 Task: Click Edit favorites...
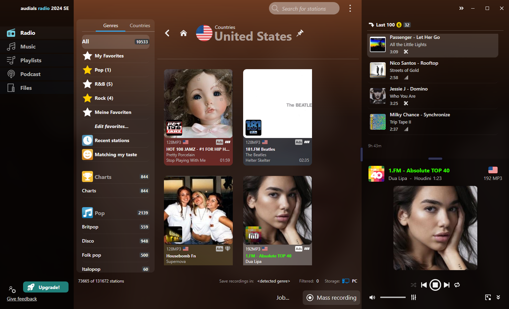(112, 126)
